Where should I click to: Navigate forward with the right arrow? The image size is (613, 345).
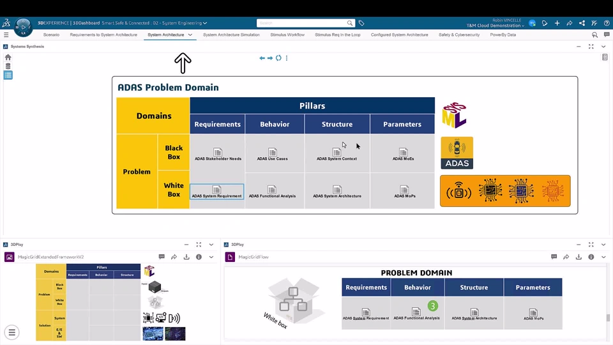coord(270,58)
